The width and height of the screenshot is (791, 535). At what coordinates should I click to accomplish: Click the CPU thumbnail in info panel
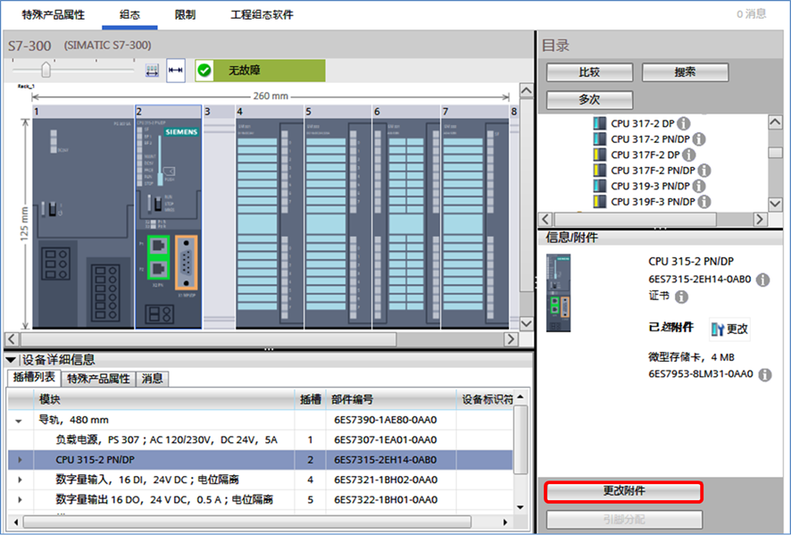(x=559, y=293)
